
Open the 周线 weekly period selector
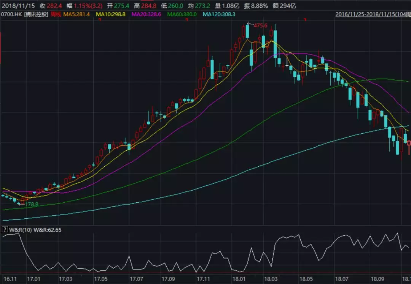point(56,14)
